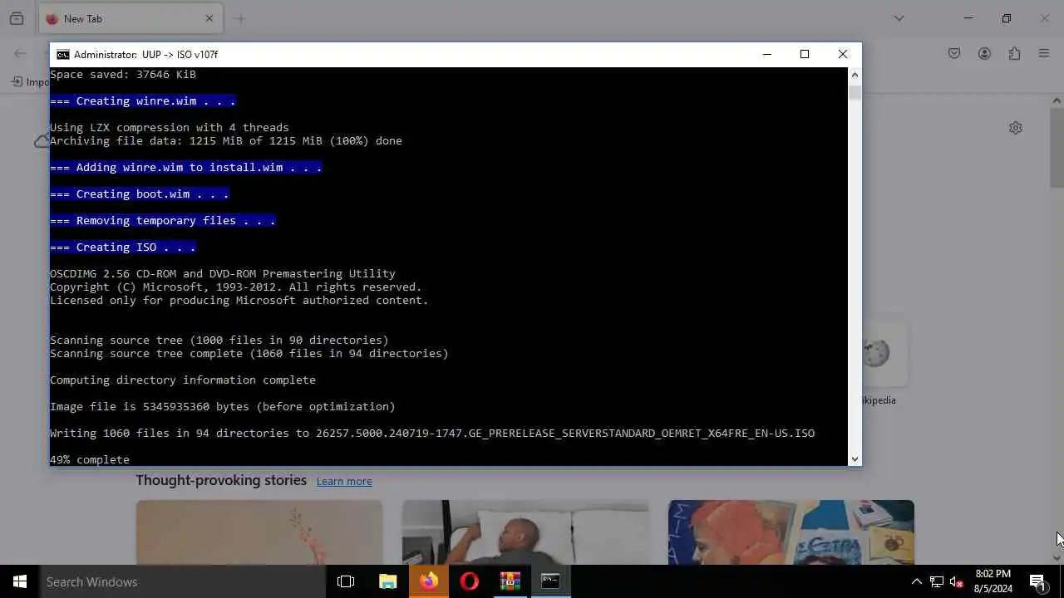Click the '=== Creating winre.wim' line
This screenshot has height=598, width=1064.
click(x=143, y=100)
